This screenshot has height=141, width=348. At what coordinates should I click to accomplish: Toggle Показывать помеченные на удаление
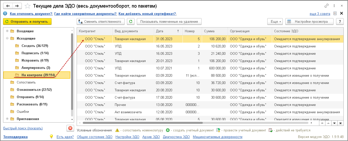pyautogui.click(x=169, y=21)
